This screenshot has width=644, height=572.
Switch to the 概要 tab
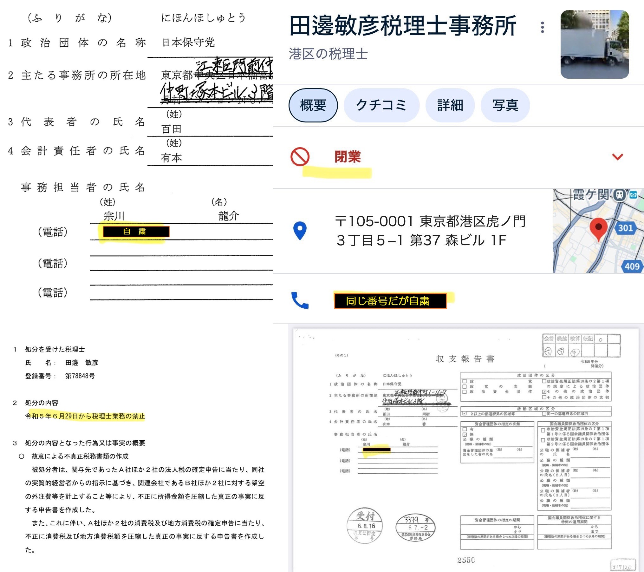coord(313,105)
